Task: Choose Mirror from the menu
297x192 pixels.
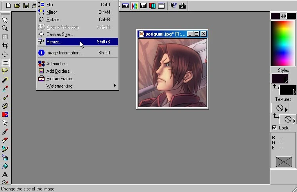Action: [78, 12]
